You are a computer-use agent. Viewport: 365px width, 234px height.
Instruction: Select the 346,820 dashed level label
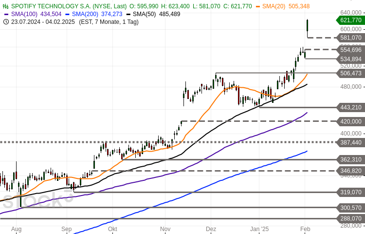tap(350, 171)
